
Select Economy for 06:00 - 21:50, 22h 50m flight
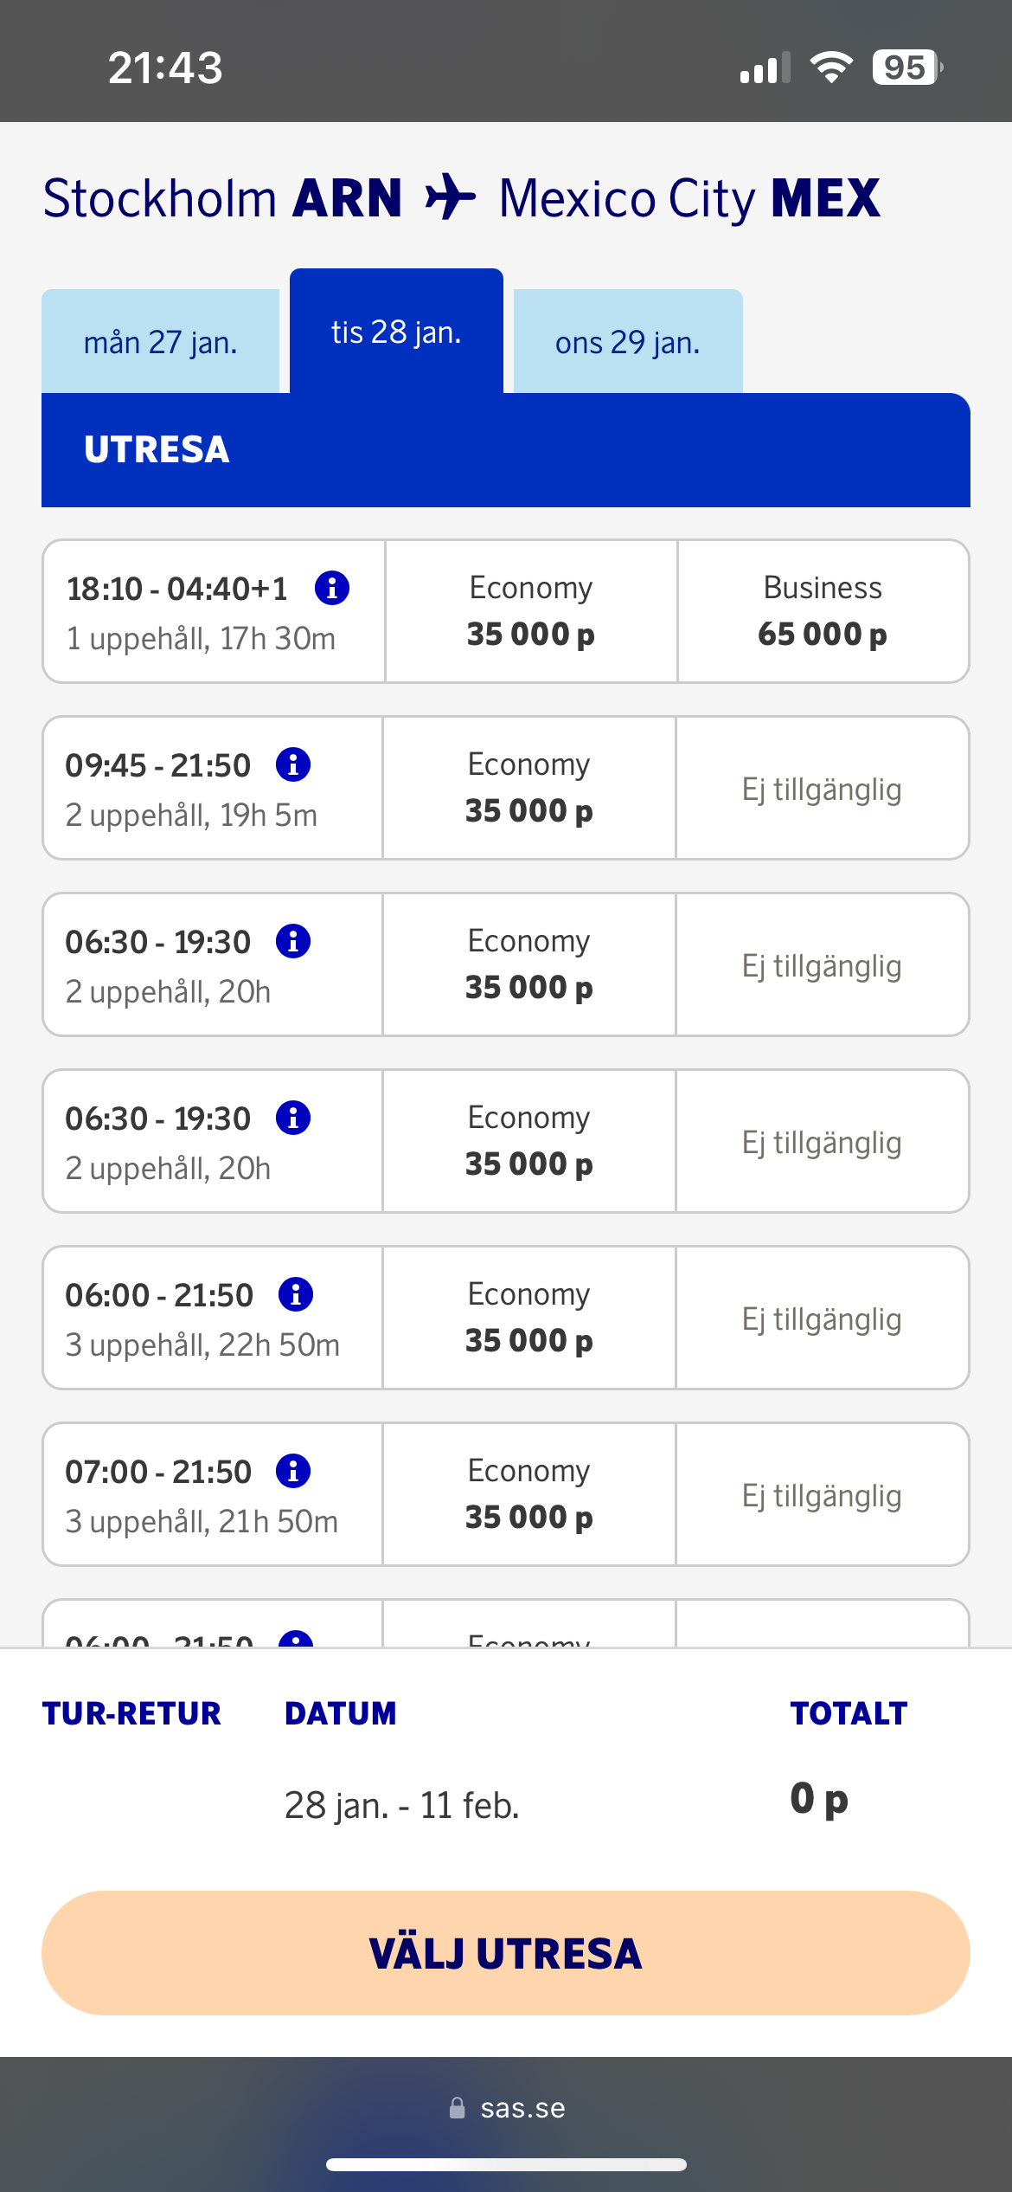coord(529,1318)
